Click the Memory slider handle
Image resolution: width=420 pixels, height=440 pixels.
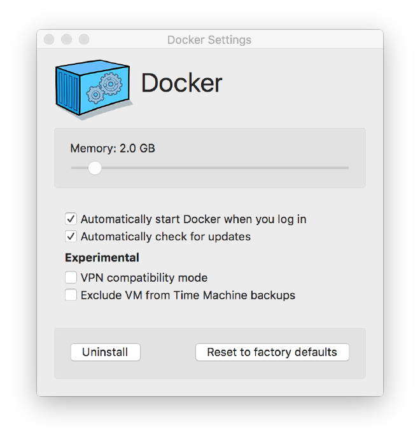coord(95,168)
